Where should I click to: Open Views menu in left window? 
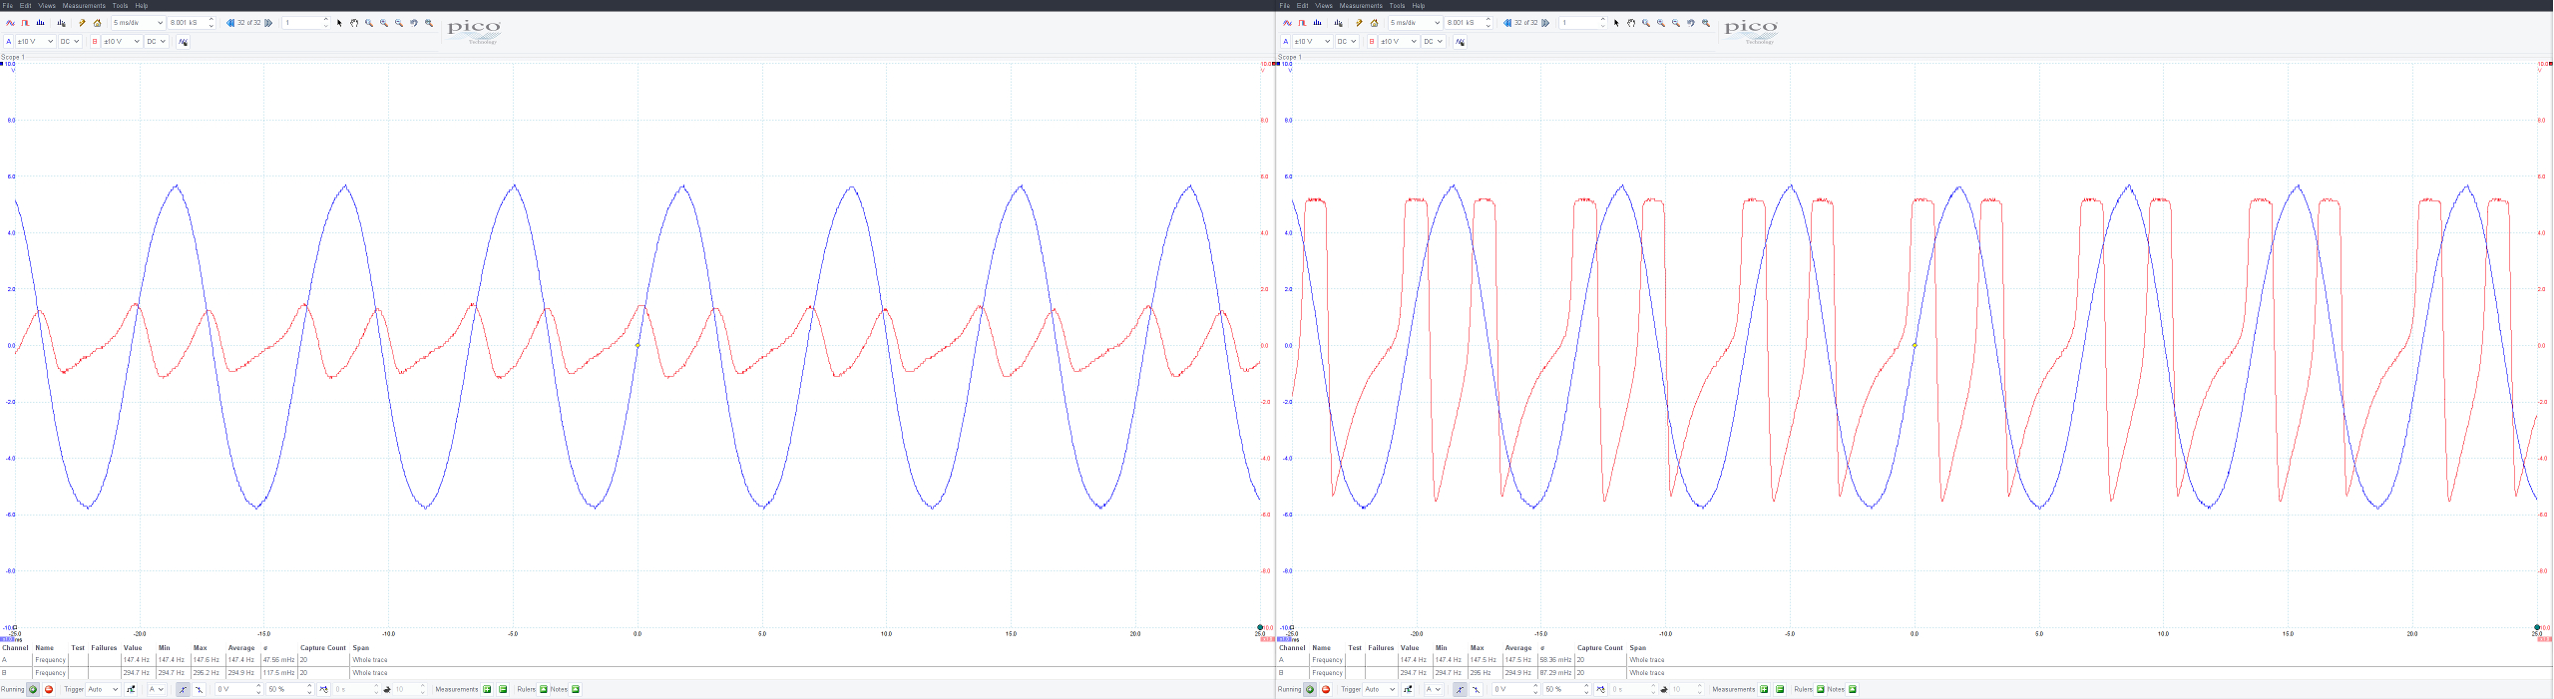(x=47, y=5)
